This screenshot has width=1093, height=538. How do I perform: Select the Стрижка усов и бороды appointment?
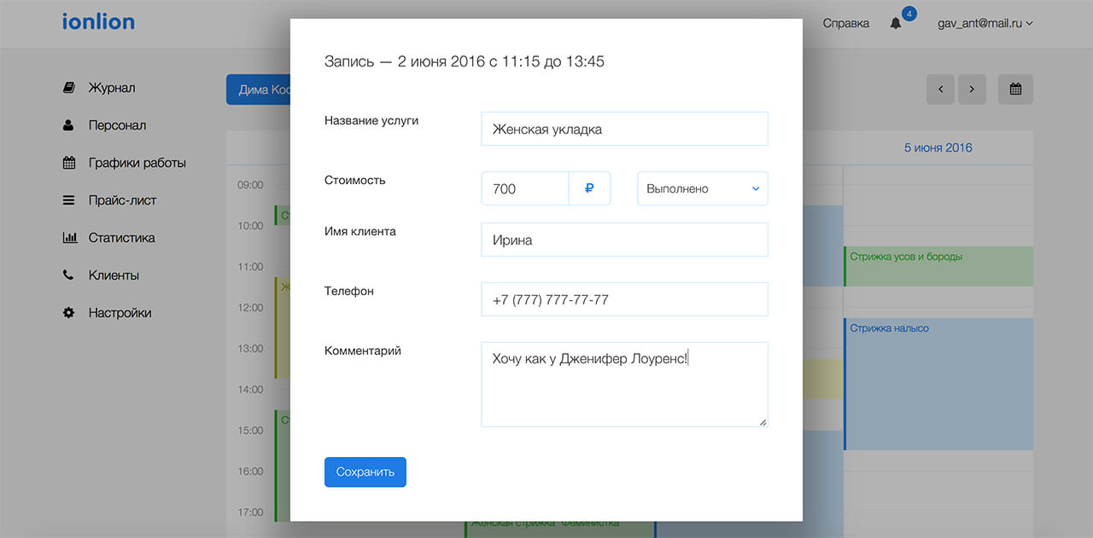(x=938, y=266)
